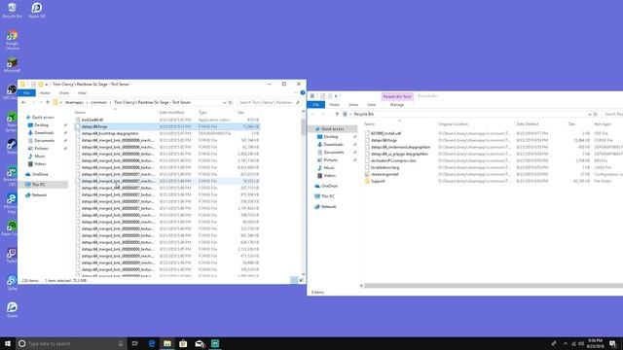Click the Windows Start button
The width and height of the screenshot is (623, 350).
[x=8, y=343]
